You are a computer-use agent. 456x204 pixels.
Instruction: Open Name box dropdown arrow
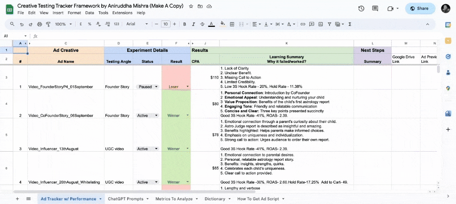click(25, 36)
